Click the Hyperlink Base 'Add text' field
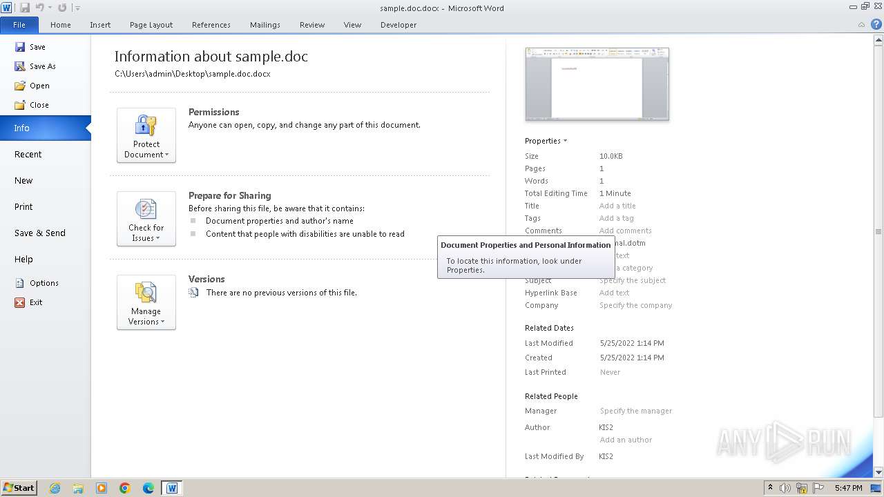This screenshot has height=497, width=884. coord(614,293)
